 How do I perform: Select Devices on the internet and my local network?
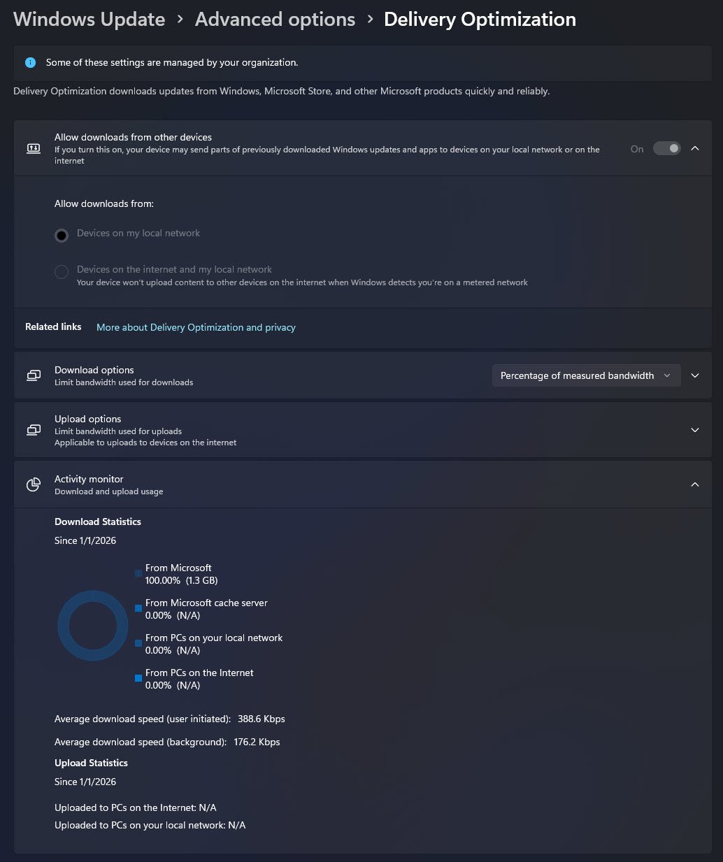pyautogui.click(x=62, y=272)
